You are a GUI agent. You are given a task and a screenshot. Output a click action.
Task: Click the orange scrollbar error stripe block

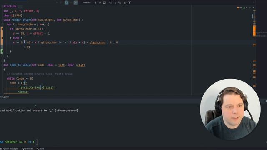254,30
